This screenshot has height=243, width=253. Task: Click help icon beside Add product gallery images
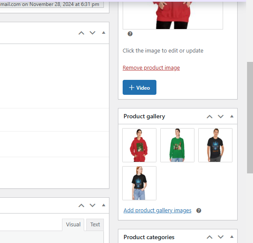pos(199,211)
